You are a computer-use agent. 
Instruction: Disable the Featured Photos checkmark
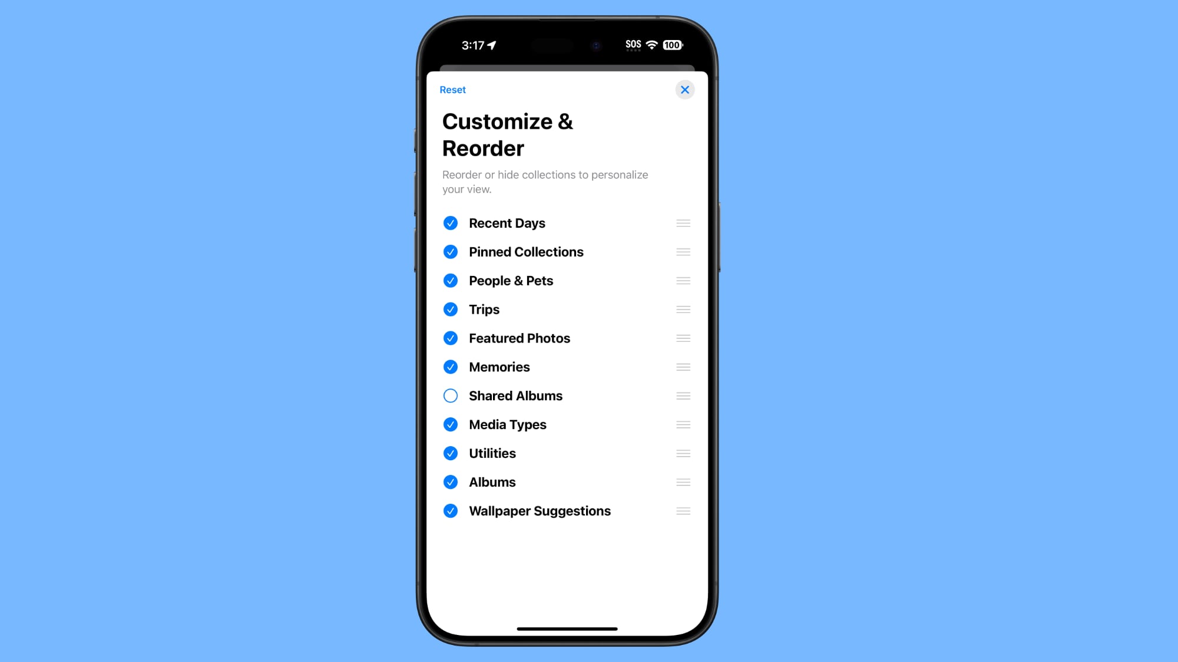pos(451,338)
